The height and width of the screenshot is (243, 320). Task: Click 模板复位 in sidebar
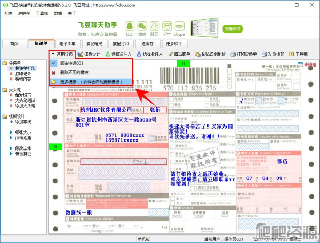click(23, 154)
